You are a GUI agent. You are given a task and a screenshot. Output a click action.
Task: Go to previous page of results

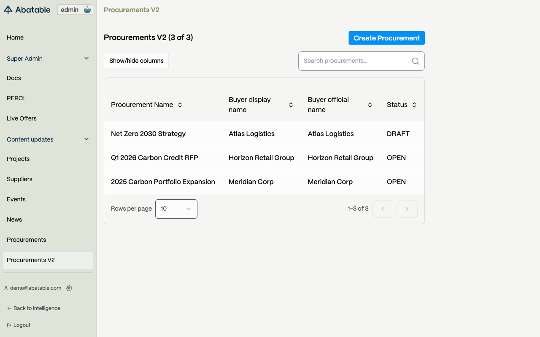[x=383, y=209]
